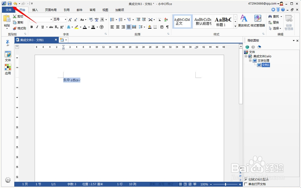The height and width of the screenshot is (188, 301).
Task: Open the bullet list dropdown arrow
Action: pyautogui.click(x=116, y=20)
